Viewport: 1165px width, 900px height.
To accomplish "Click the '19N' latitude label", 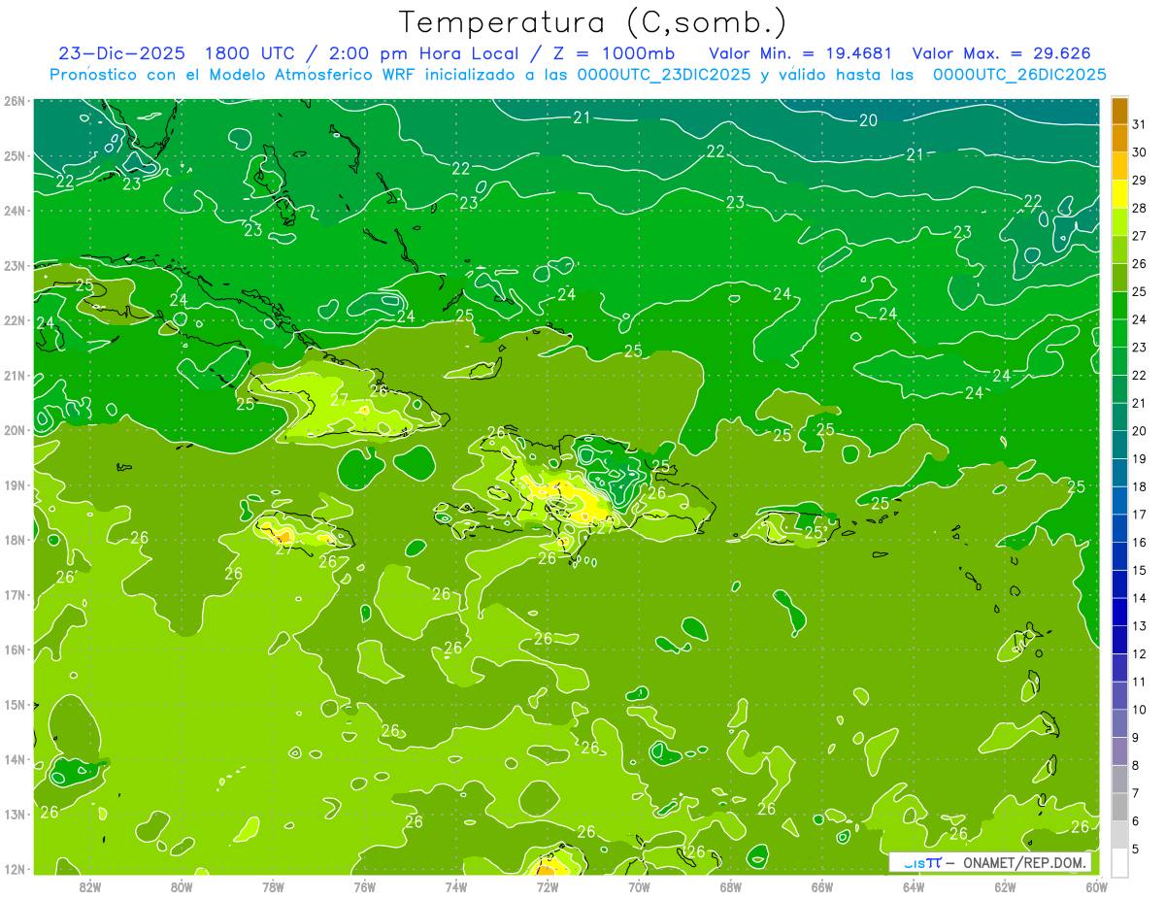I will 15,484.
